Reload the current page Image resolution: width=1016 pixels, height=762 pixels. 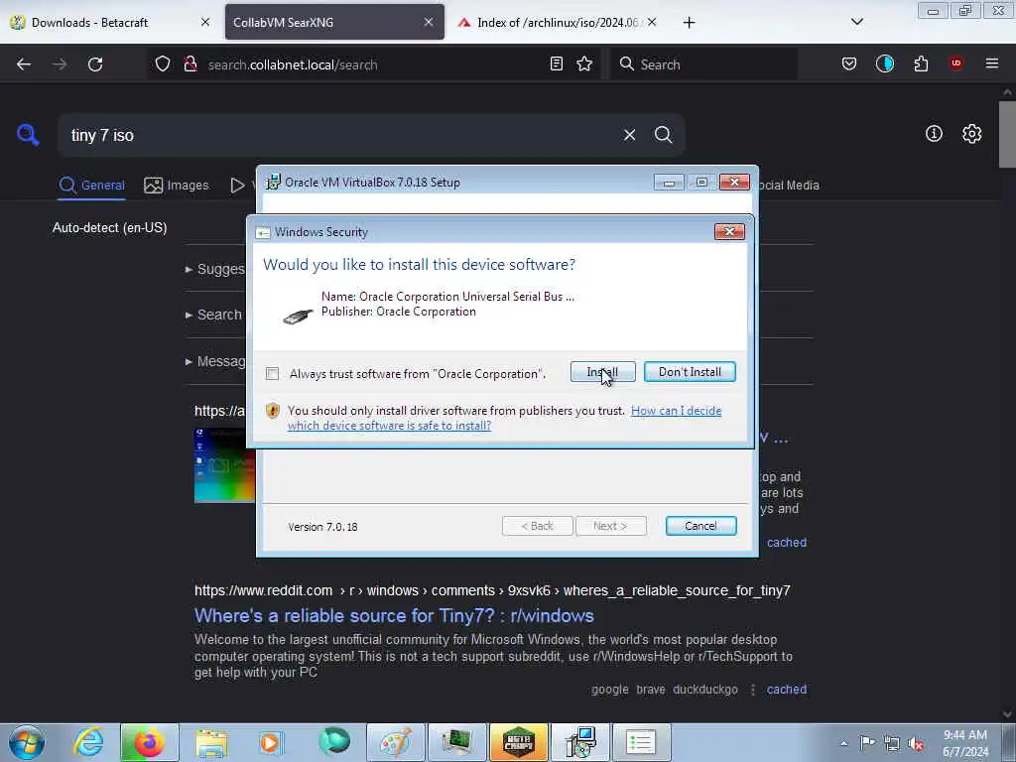tap(95, 64)
